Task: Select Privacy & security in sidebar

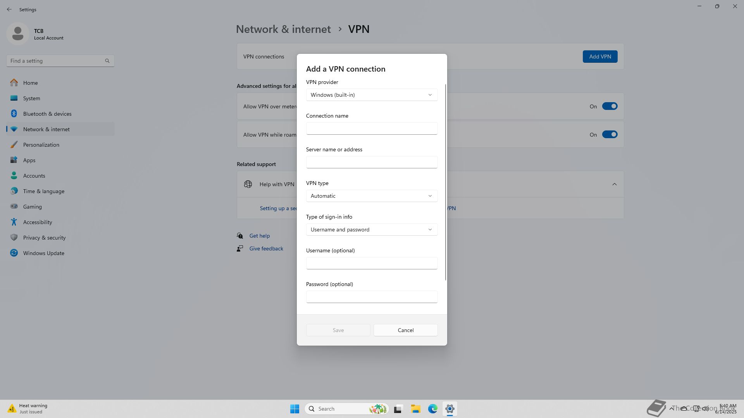Action: coord(44,238)
